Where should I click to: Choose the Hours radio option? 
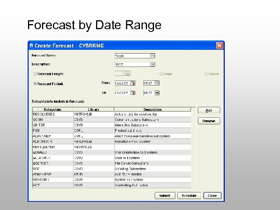pos(206,74)
